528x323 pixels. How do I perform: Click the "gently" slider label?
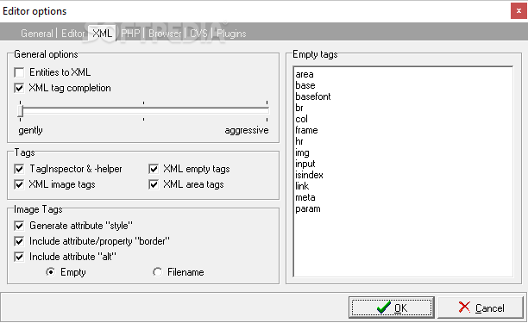click(30, 130)
